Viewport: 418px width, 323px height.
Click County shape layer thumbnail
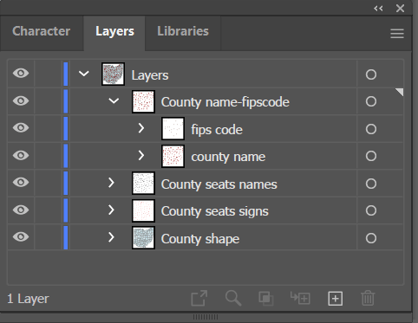[x=143, y=237]
